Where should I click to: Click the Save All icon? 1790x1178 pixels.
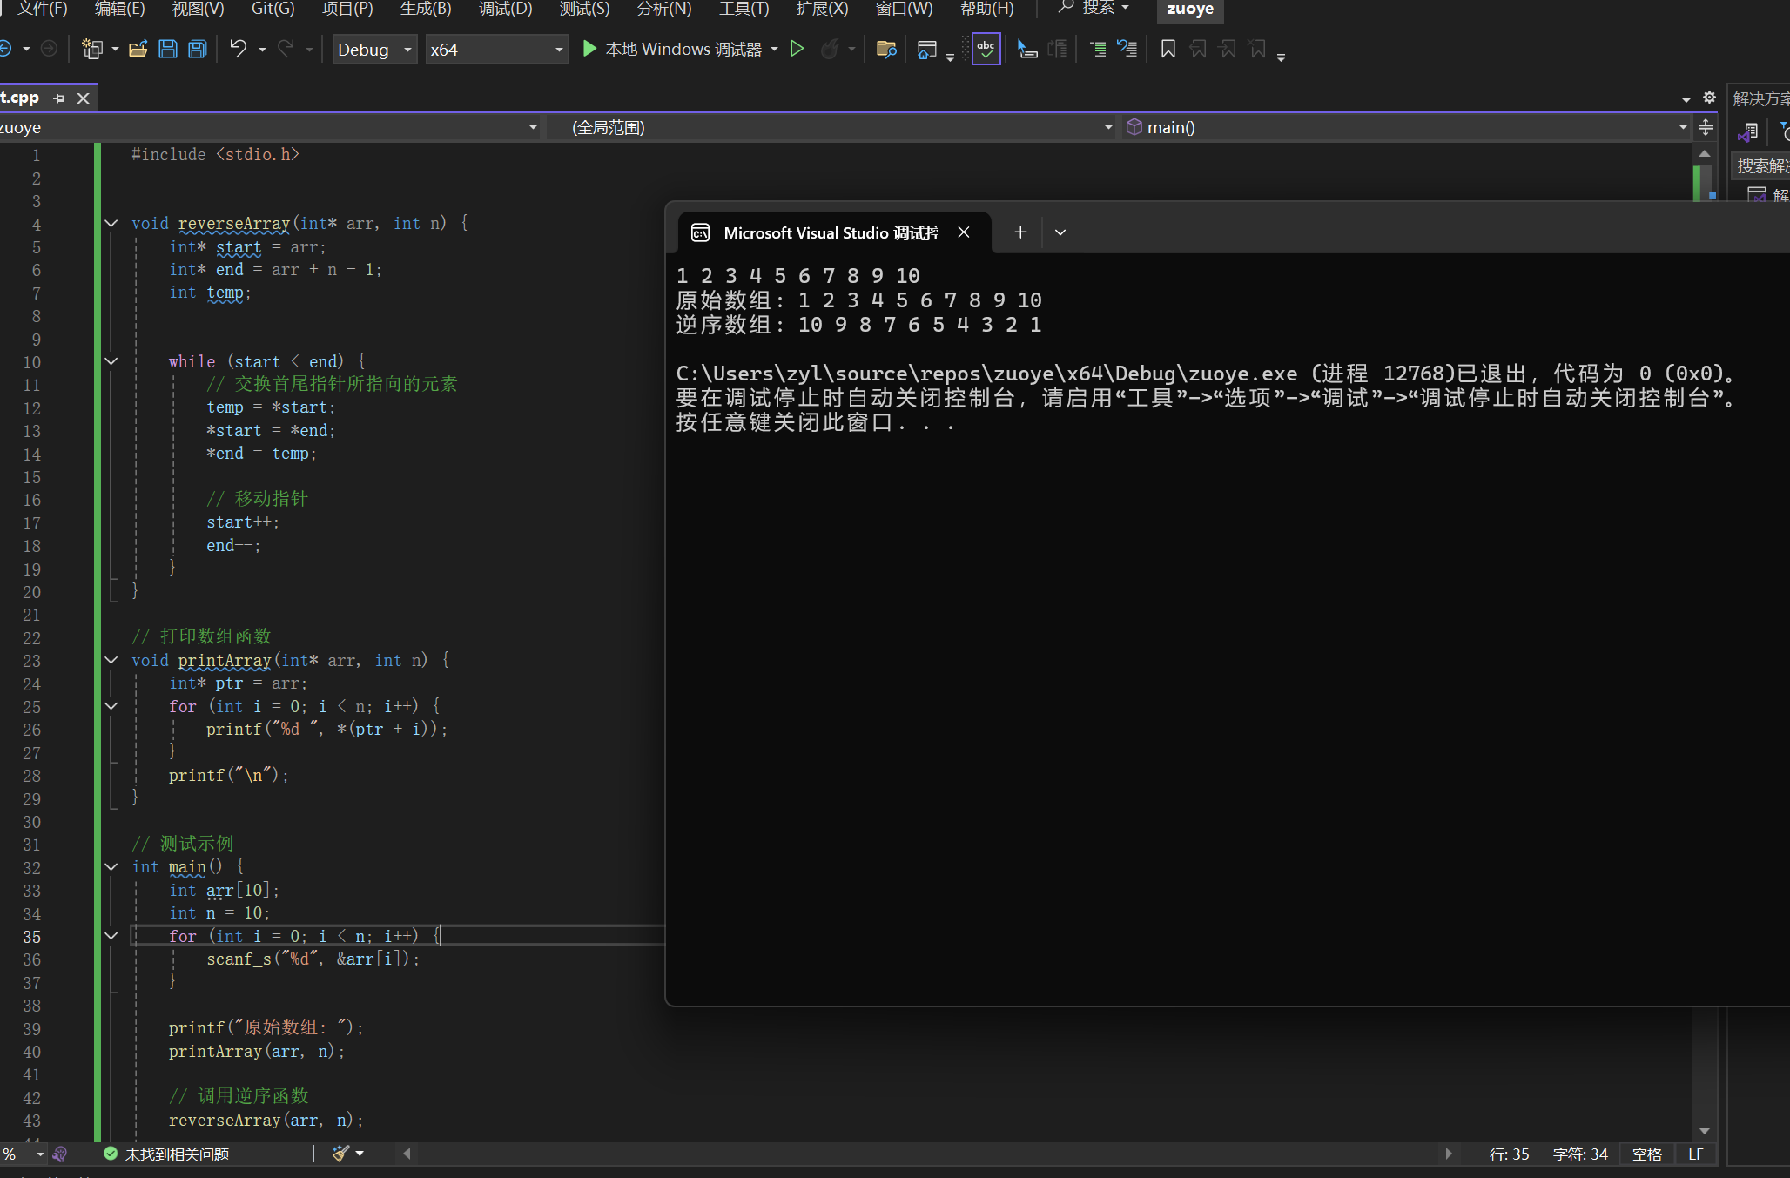[x=198, y=49]
